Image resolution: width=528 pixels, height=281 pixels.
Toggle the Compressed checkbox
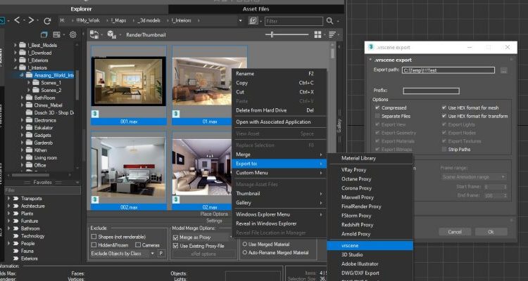coord(377,107)
